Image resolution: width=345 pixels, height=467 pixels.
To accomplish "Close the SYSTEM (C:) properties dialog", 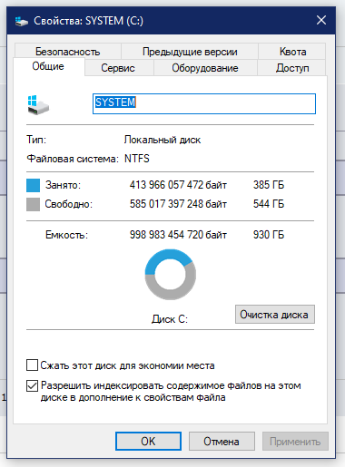I will (321, 21).
